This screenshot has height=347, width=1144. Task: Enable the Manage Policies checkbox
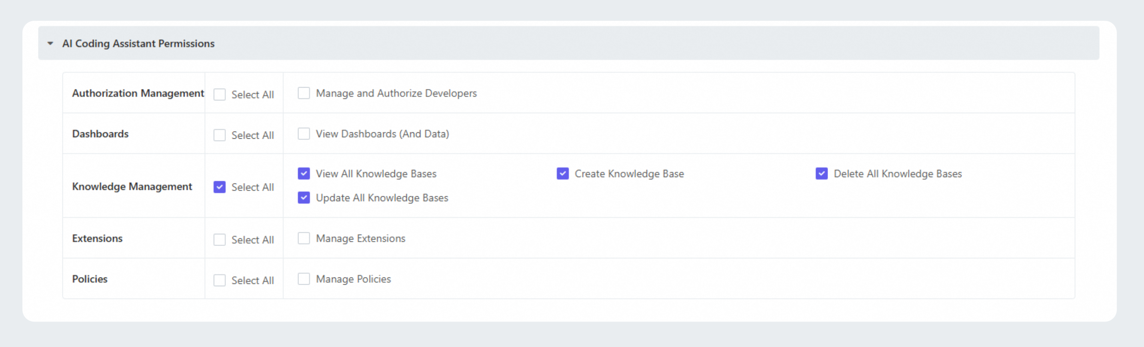tap(304, 279)
